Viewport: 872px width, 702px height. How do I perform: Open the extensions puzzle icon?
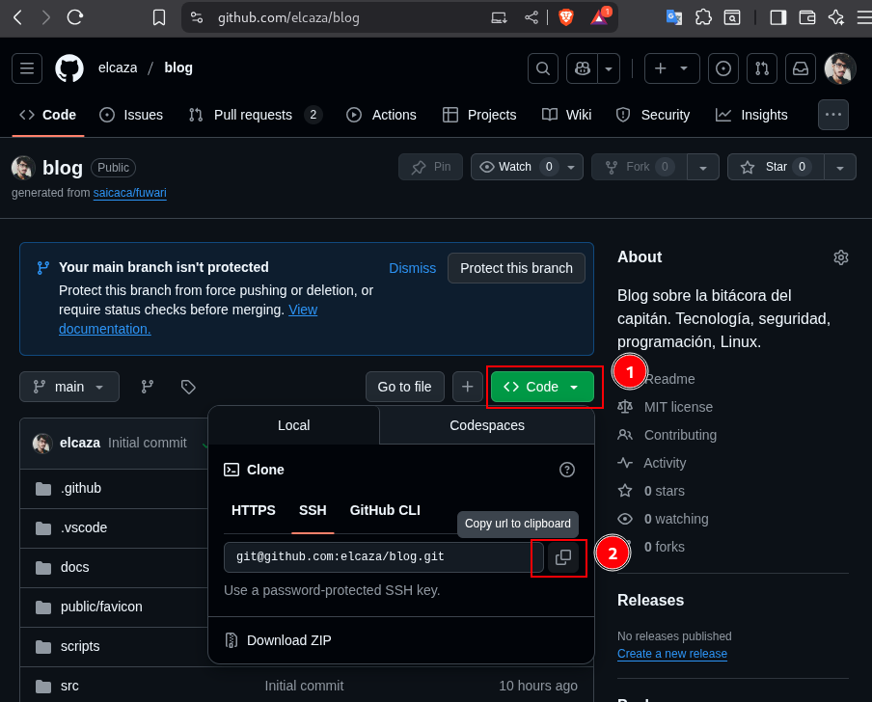[x=703, y=17]
